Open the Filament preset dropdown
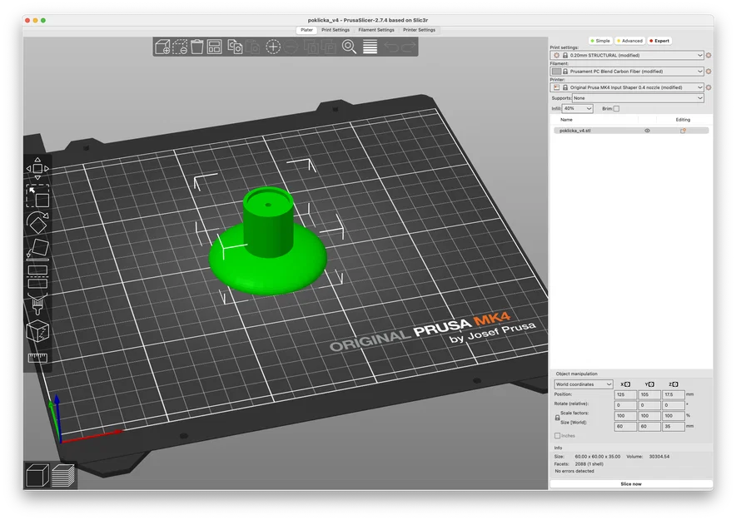This screenshot has height=520, width=736. (x=627, y=72)
